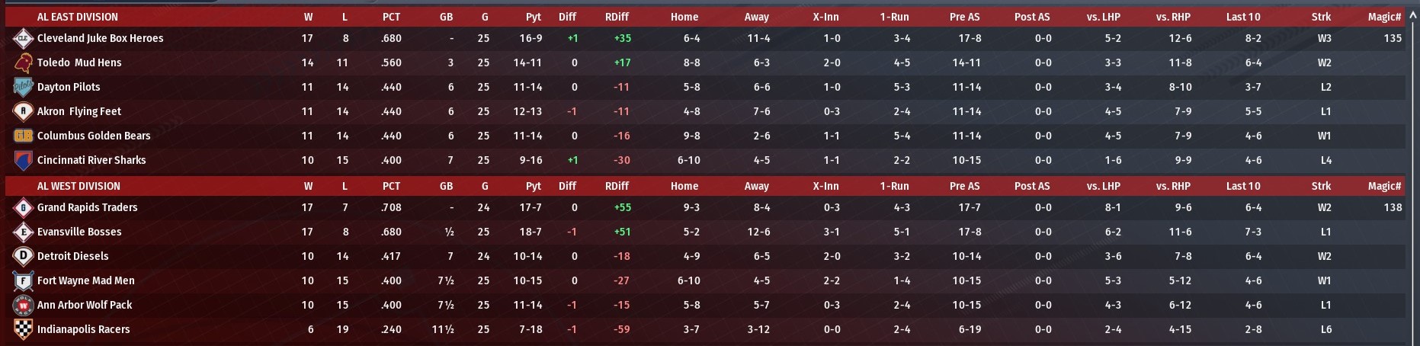This screenshot has height=346, width=1420.
Task: Click the Dayton Pilots team logo
Action: [23, 87]
